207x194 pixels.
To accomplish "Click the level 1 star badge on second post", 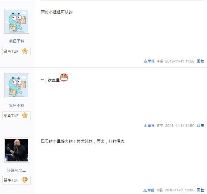I will coord(25,116).
